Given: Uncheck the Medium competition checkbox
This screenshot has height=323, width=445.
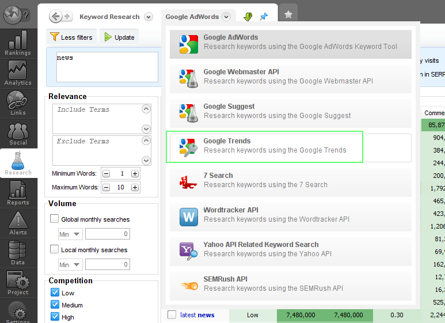Looking at the screenshot, I should click(55, 305).
